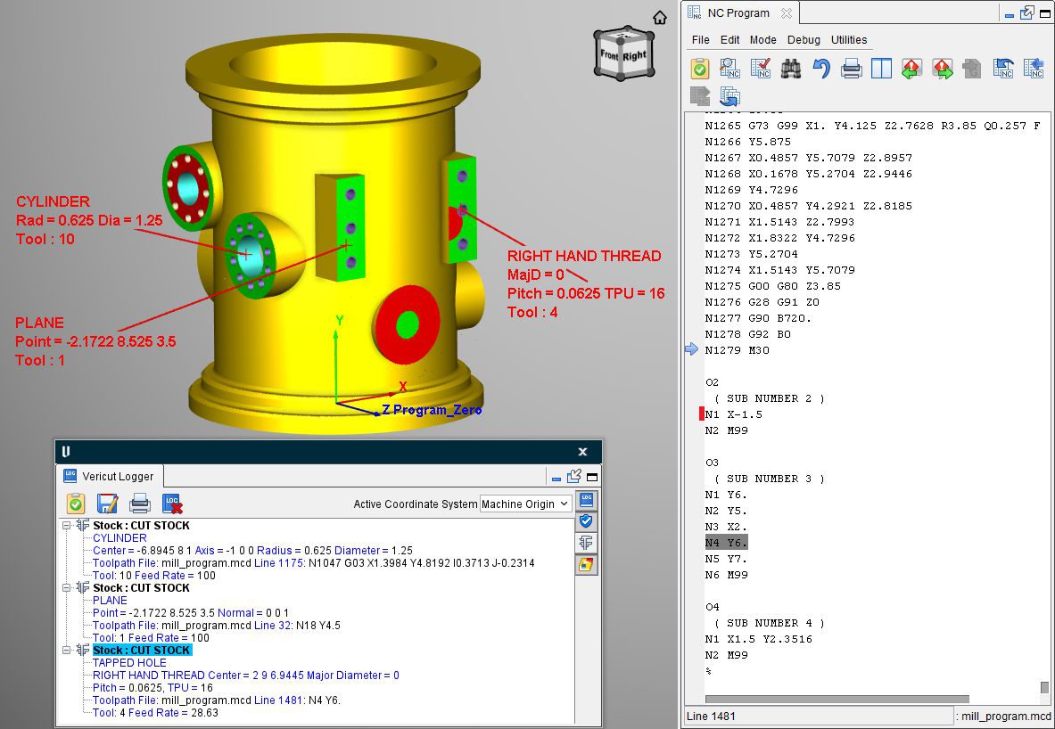1055x729 pixels.
Task: Print the NC program using printer icon
Action: pos(852,69)
